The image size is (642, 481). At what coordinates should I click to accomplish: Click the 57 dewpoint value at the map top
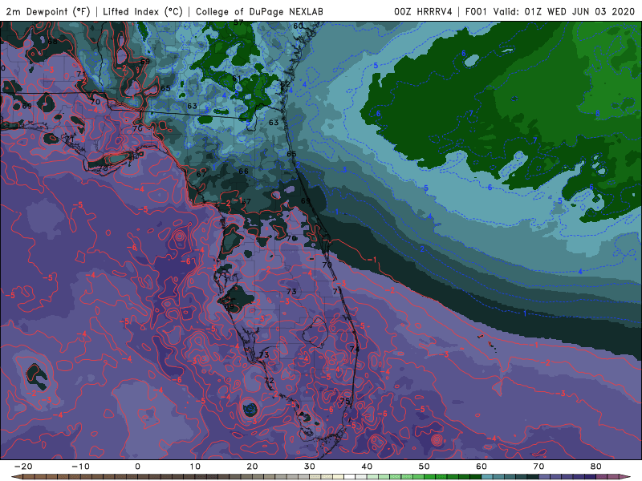pyautogui.click(x=238, y=23)
